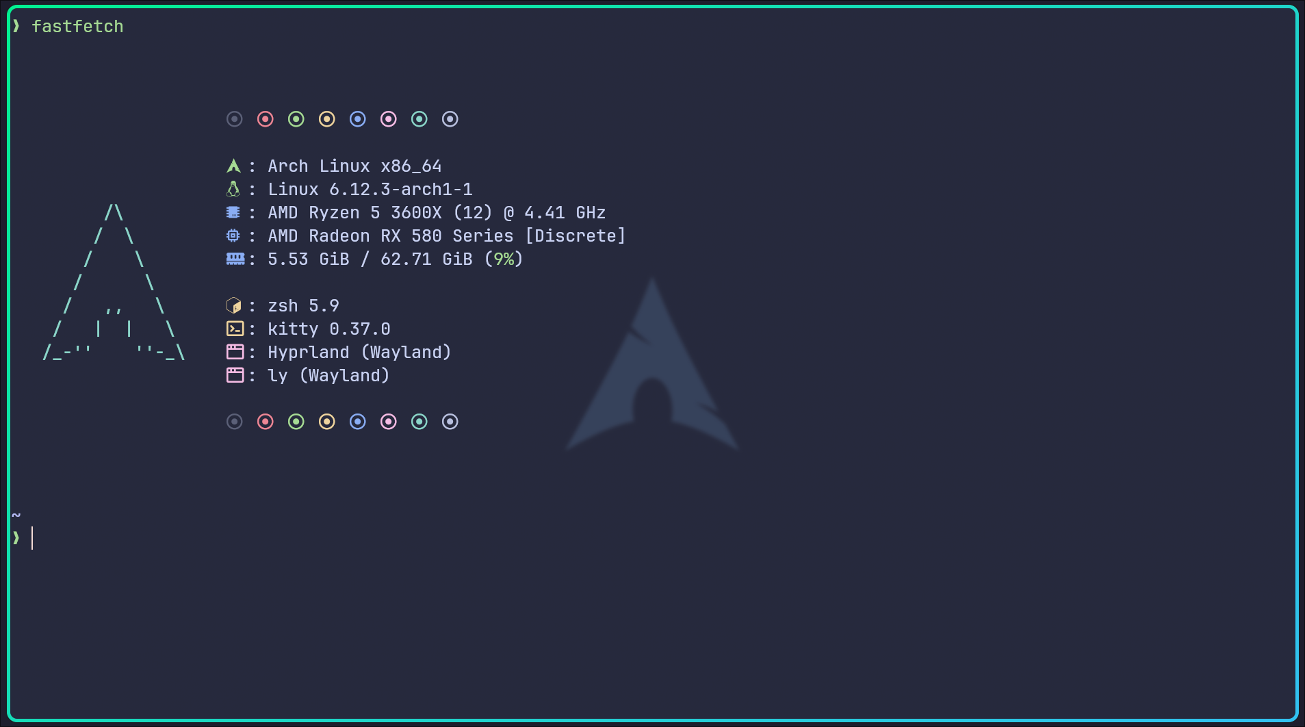Click the tilde "~" directory indicator above the prompt
Screen dimensions: 1305x727
pos(16,515)
